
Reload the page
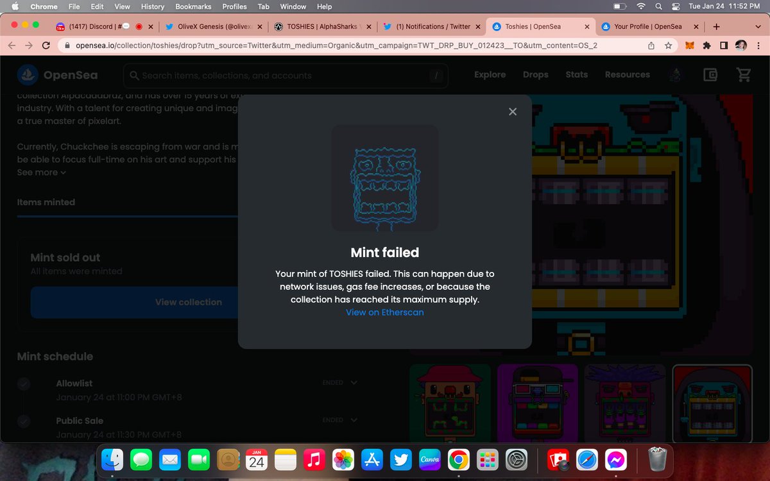(46, 46)
